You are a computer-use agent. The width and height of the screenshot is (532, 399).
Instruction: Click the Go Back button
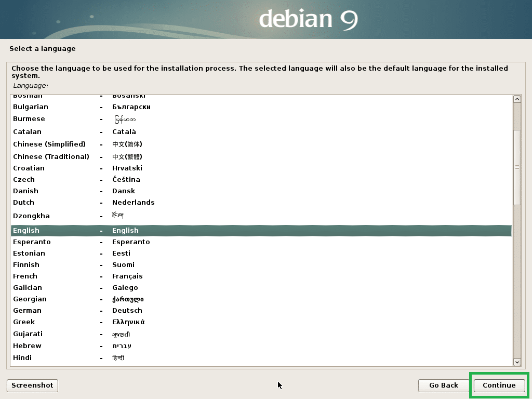click(x=444, y=385)
